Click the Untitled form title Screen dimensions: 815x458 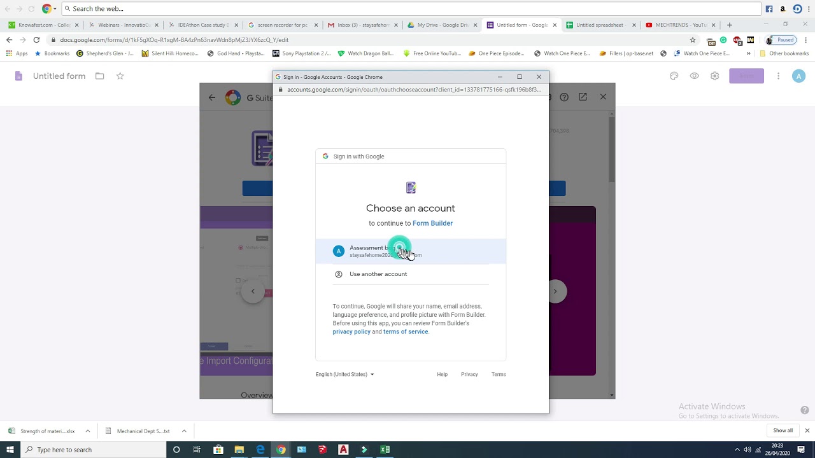[x=59, y=76]
